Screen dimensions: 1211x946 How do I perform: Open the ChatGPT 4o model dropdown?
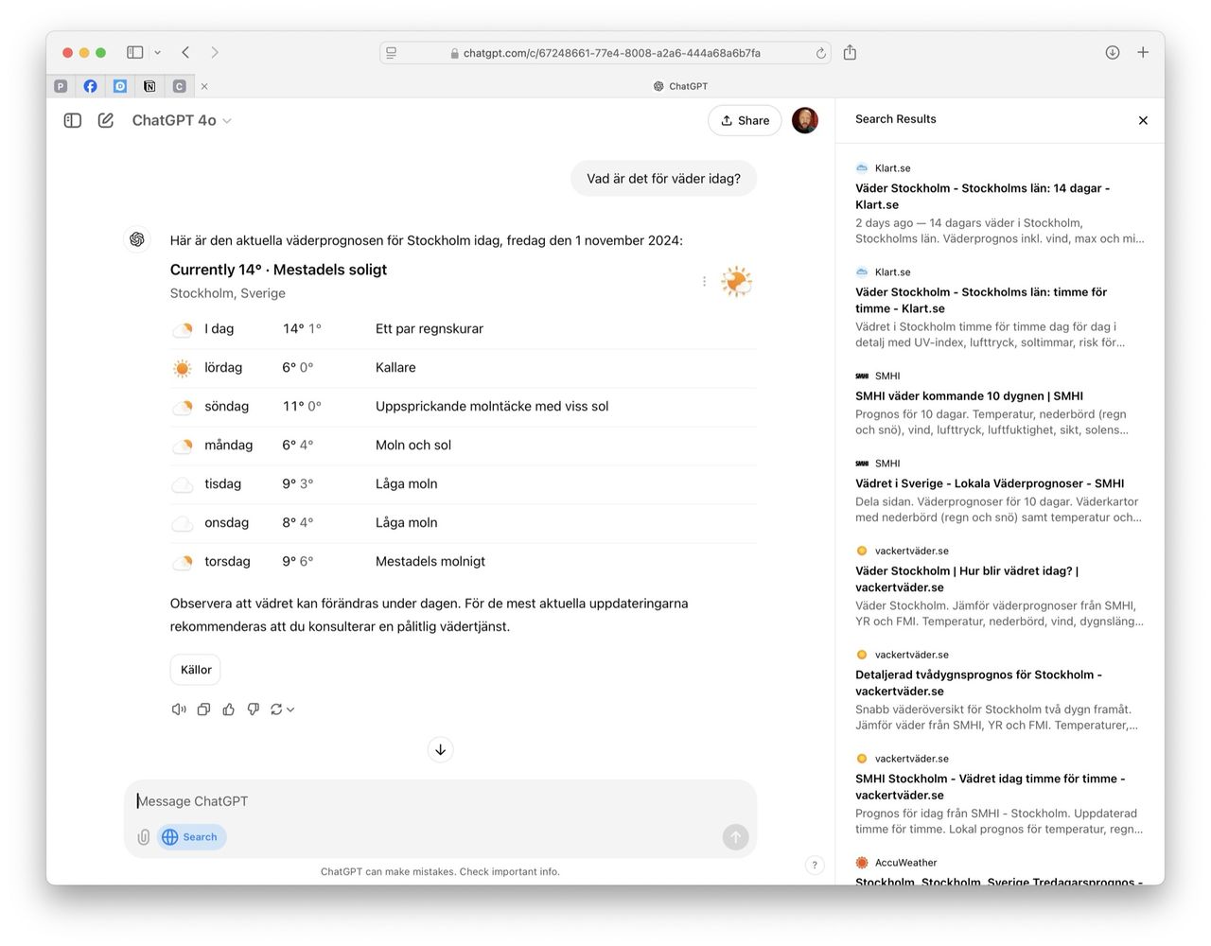182,120
